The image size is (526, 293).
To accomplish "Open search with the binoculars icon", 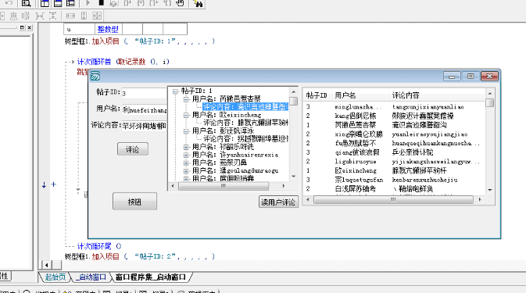I will pyautogui.click(x=198, y=3).
